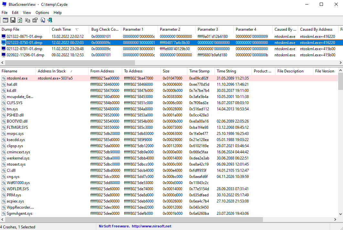Sort by the Caused By Address column header
This screenshot has height=230, width=343.
click(x=318, y=29)
